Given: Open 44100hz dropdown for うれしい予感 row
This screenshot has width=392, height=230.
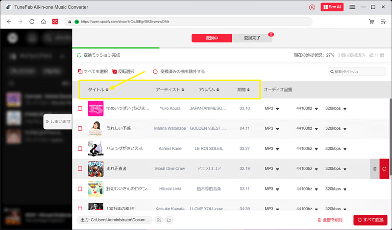Looking at the screenshot, I should coord(316,129).
